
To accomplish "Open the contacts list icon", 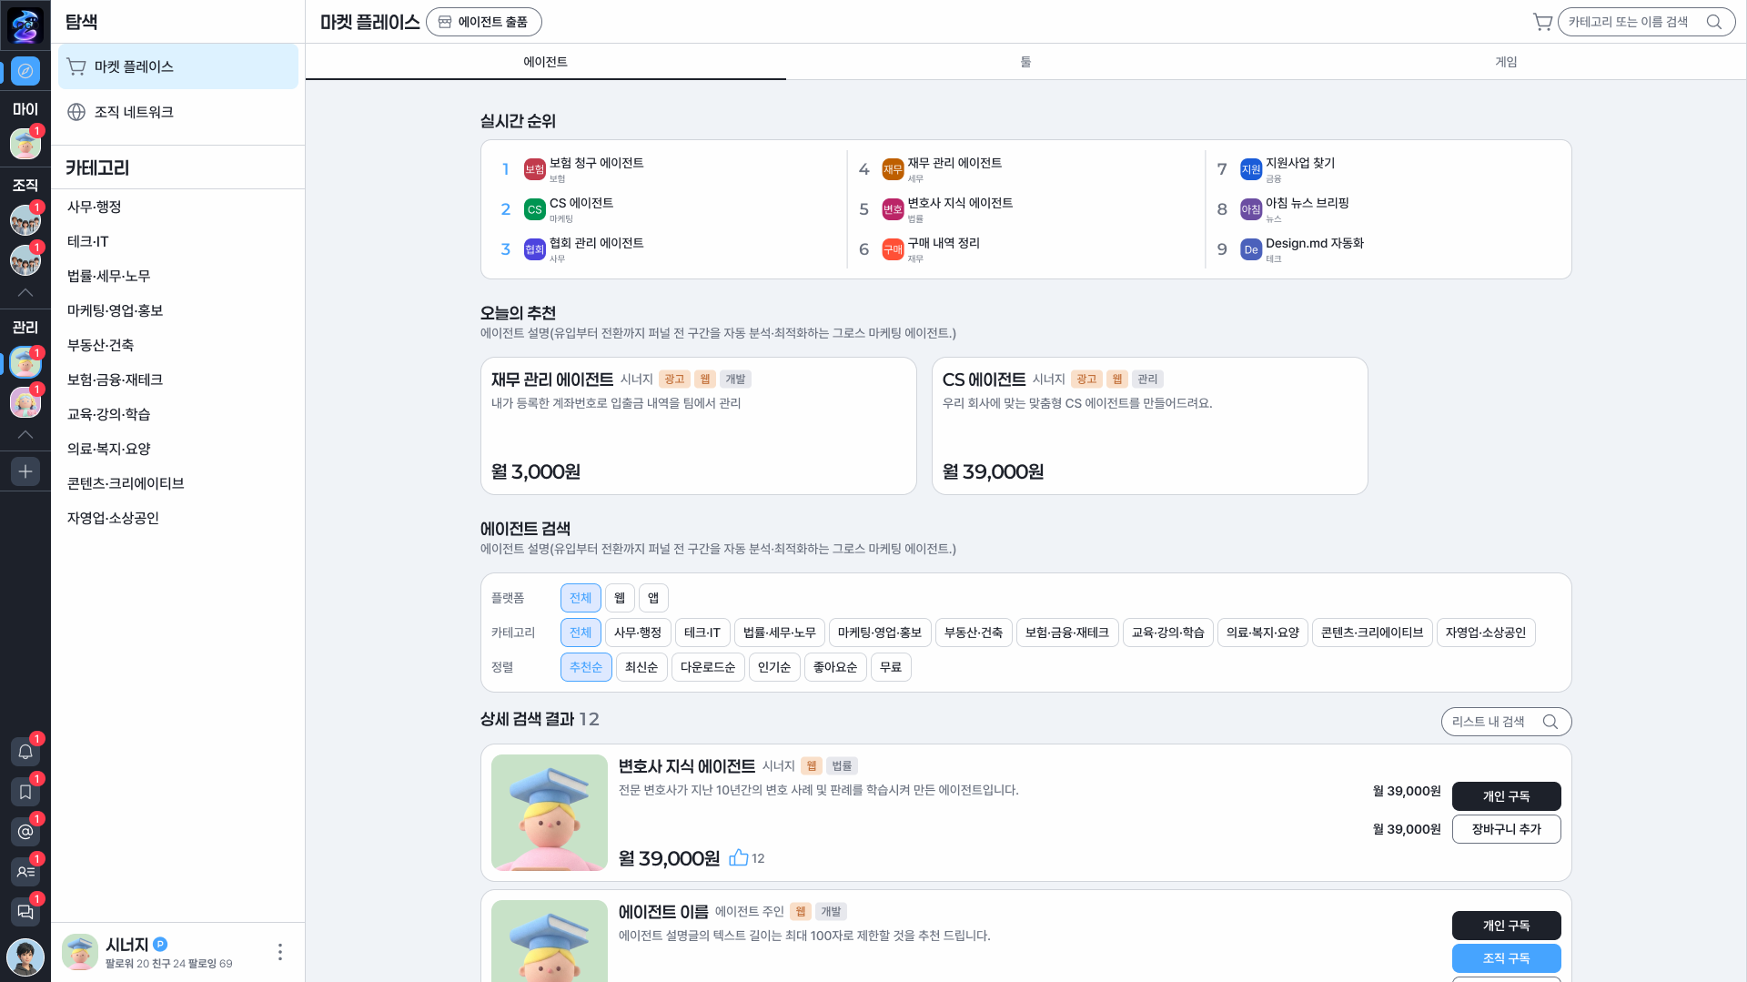I will pyautogui.click(x=25, y=872).
